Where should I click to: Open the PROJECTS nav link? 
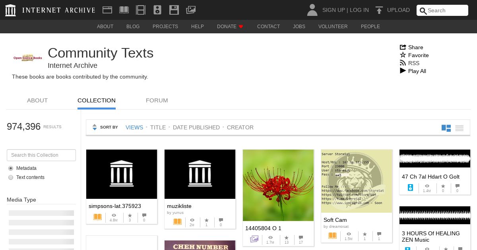click(x=165, y=27)
